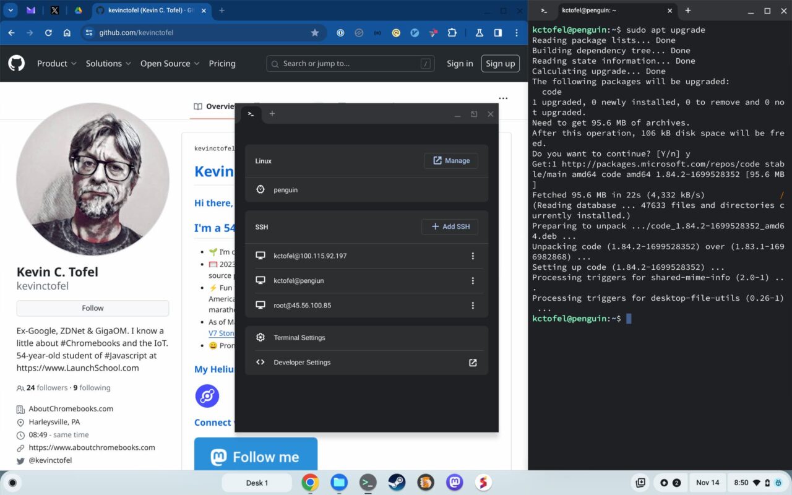Viewport: 792px width, 495px height.
Task: Click the Add SSH button
Action: [x=450, y=226]
